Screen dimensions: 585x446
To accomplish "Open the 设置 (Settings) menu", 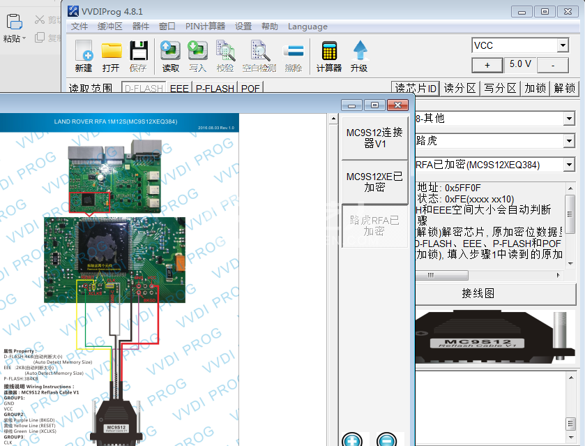I will click(x=243, y=27).
